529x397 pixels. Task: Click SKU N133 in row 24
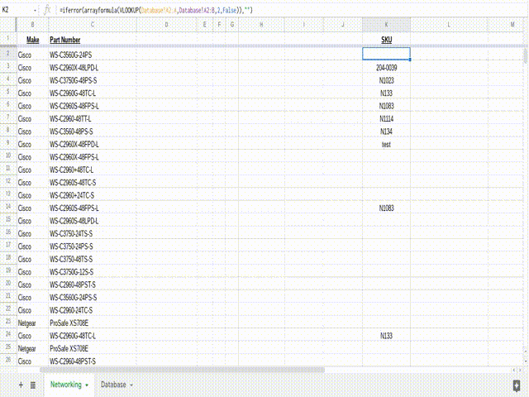point(386,336)
